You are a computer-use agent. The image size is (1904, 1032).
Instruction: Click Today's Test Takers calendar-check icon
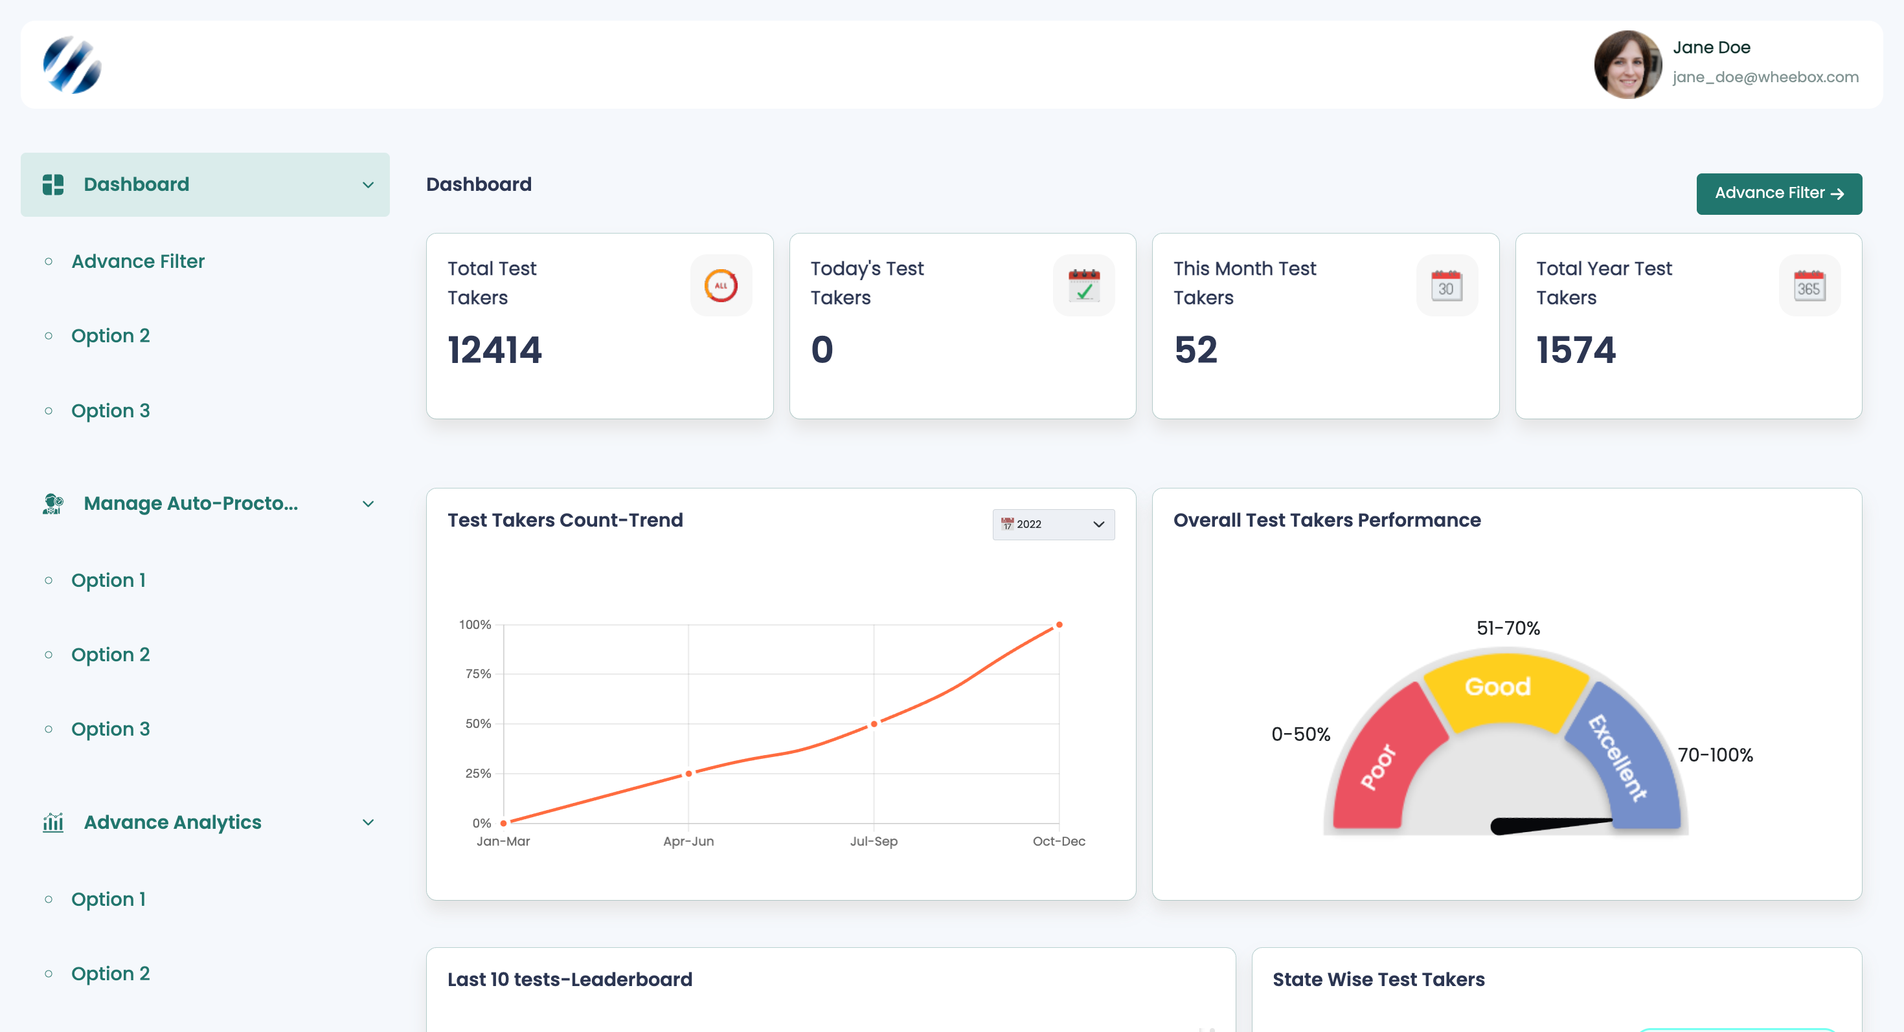1083,286
